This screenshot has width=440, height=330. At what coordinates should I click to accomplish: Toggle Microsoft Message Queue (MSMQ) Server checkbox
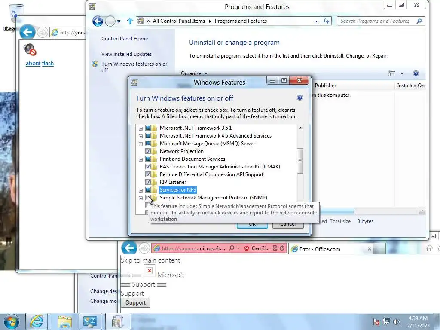coord(148,144)
